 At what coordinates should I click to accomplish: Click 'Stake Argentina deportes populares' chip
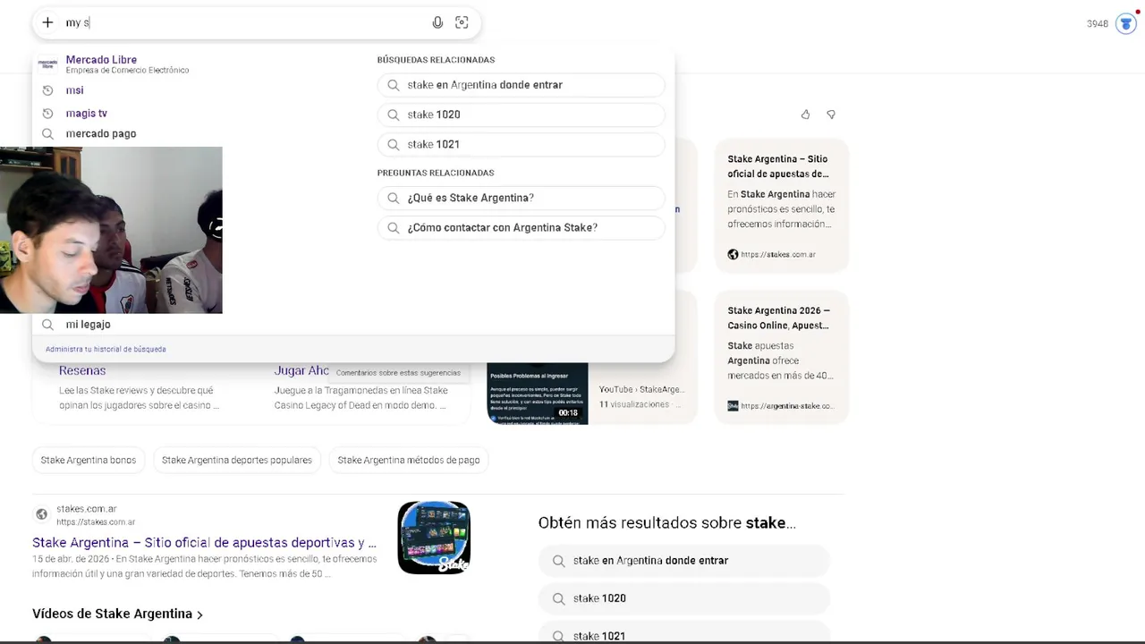coord(237,460)
